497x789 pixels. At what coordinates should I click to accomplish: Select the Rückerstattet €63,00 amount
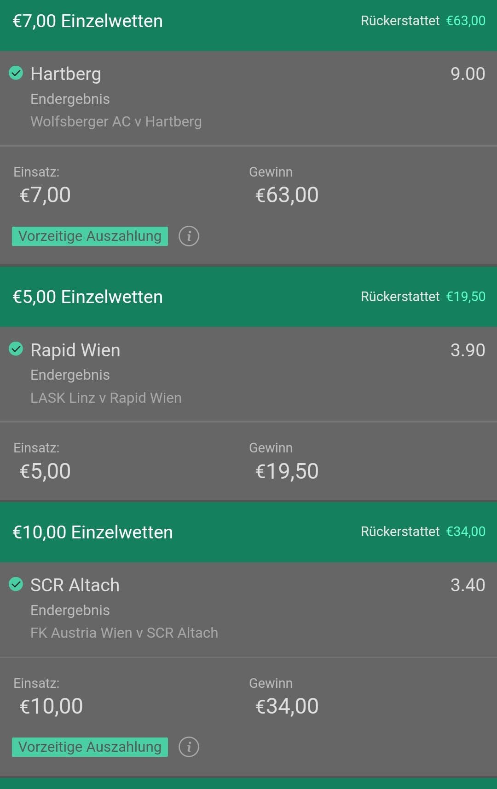[x=466, y=21]
